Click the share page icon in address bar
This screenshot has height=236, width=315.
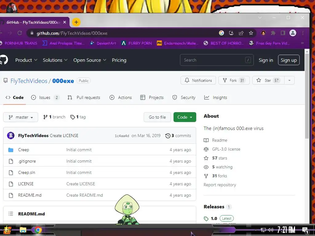[x=241, y=33]
